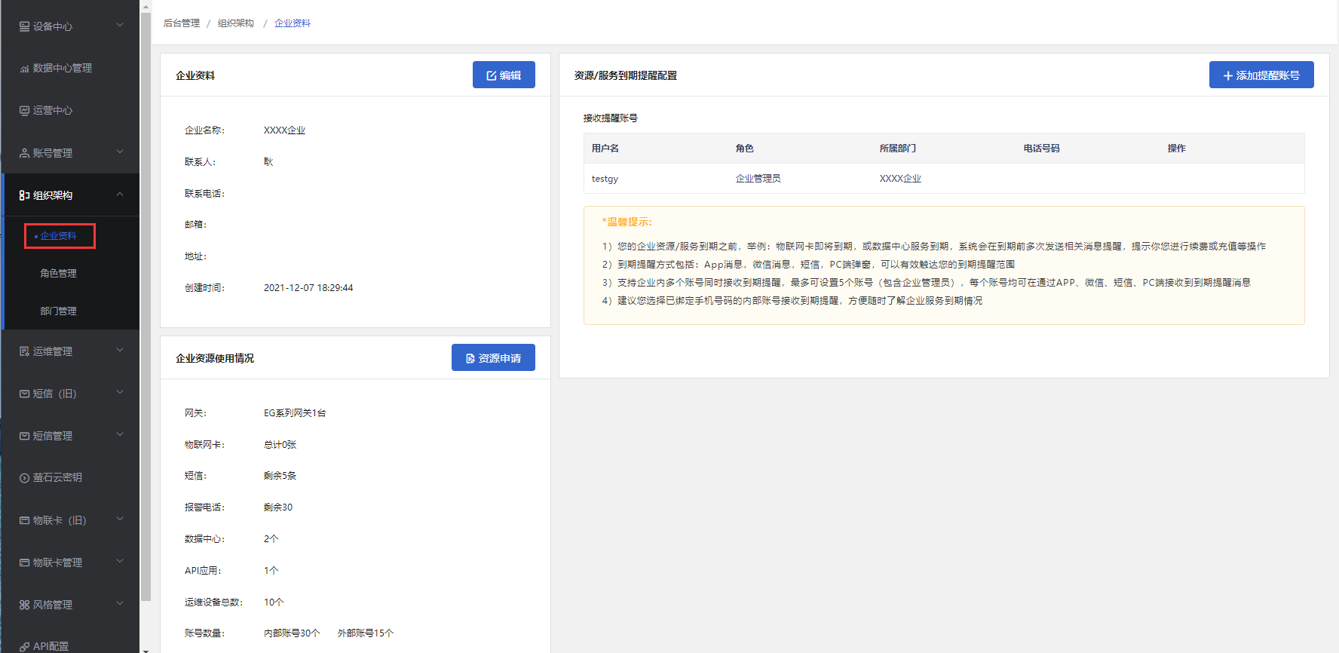
Task: Click the 数据中心管理 chart icon
Action: (24, 69)
